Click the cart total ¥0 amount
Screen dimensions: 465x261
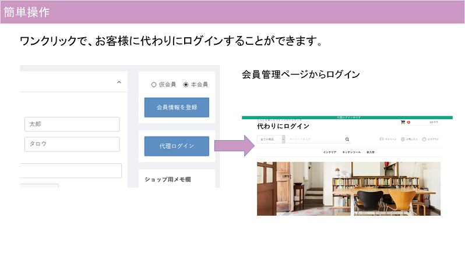434,122
